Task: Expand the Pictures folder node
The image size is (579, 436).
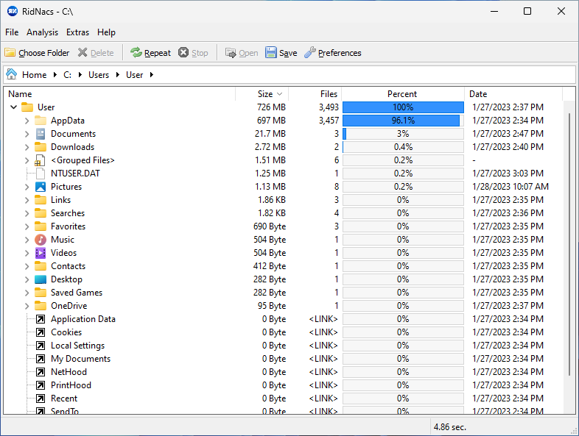Action: (x=27, y=187)
